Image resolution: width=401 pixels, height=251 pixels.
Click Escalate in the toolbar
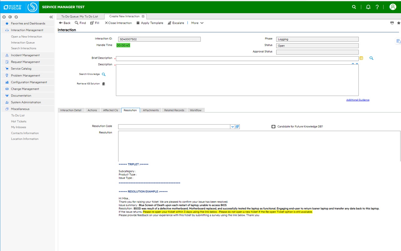[176, 23]
